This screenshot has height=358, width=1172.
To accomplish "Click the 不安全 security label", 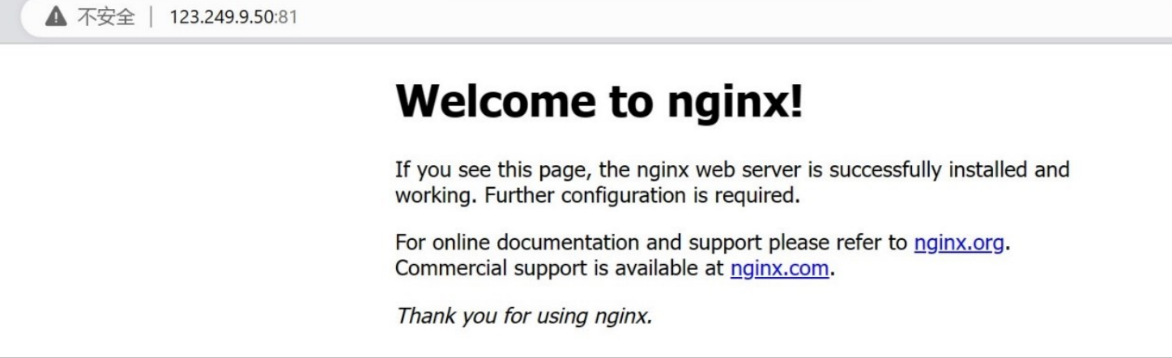I will pyautogui.click(x=106, y=17).
